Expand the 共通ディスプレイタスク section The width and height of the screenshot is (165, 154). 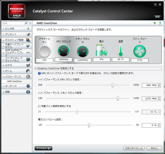[x=4, y=46]
